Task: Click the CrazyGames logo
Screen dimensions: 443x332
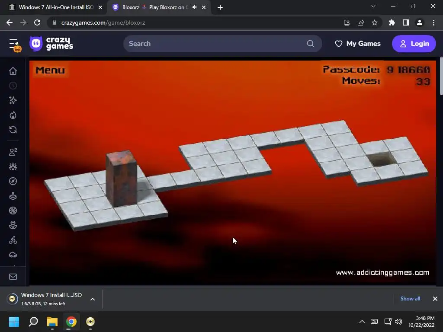Action: pyautogui.click(x=51, y=44)
